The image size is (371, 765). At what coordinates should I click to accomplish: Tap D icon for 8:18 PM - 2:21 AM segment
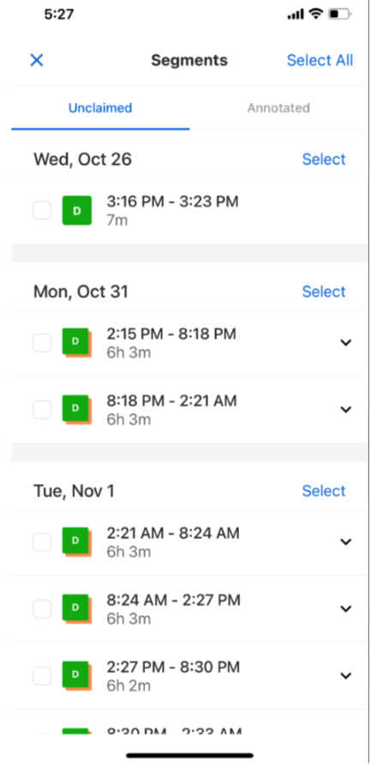77,410
